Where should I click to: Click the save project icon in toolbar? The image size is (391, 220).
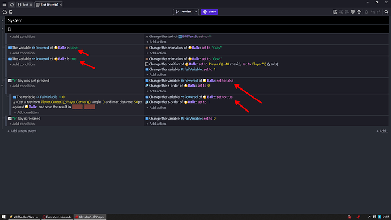click(x=11, y=12)
